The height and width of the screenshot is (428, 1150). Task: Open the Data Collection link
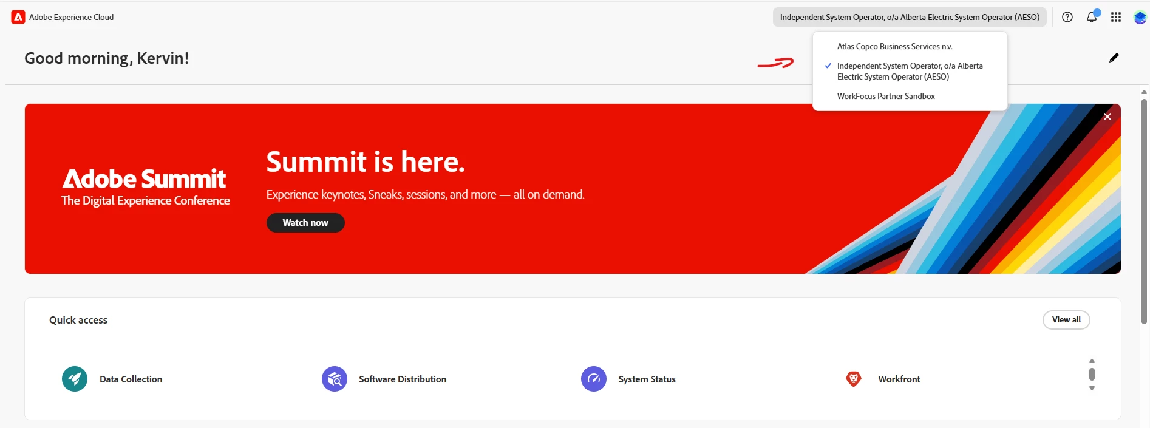131,379
